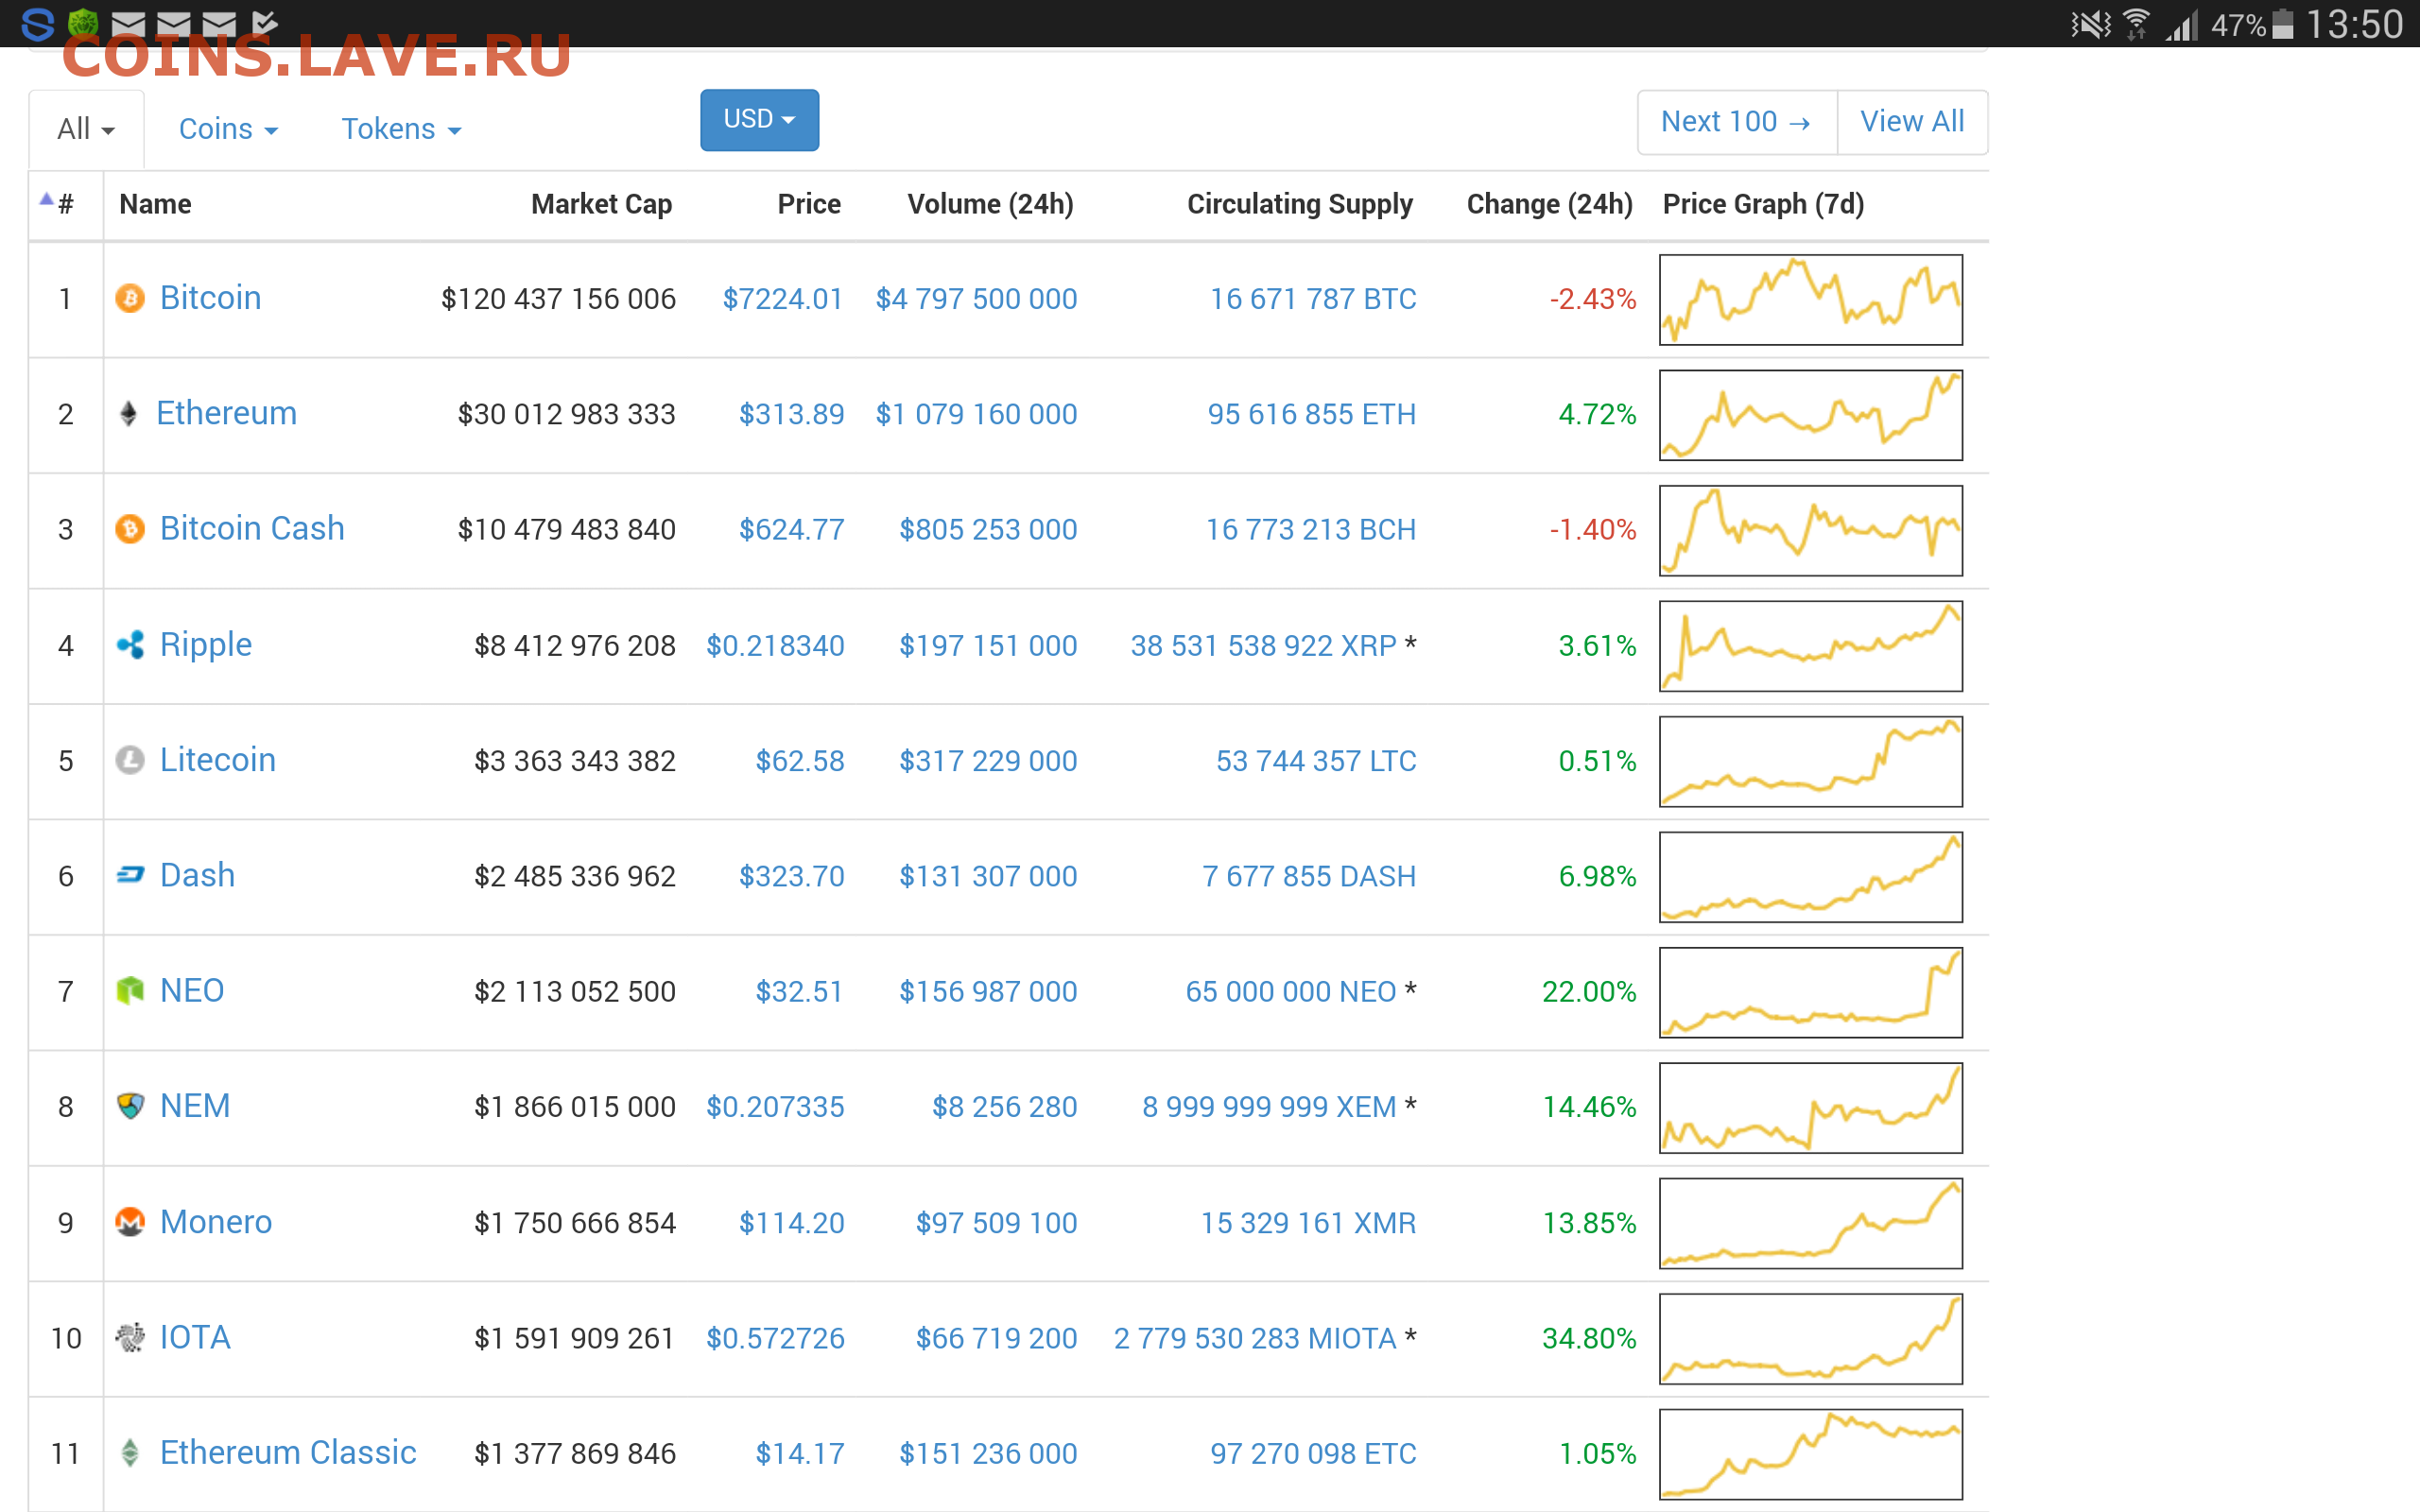Open the USD currency dropdown
The image size is (2420, 1512).
(x=759, y=120)
